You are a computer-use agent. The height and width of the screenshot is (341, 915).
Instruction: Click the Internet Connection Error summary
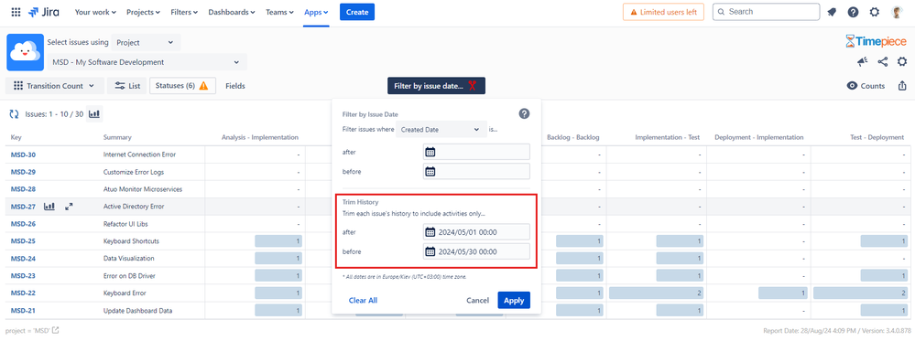139,155
